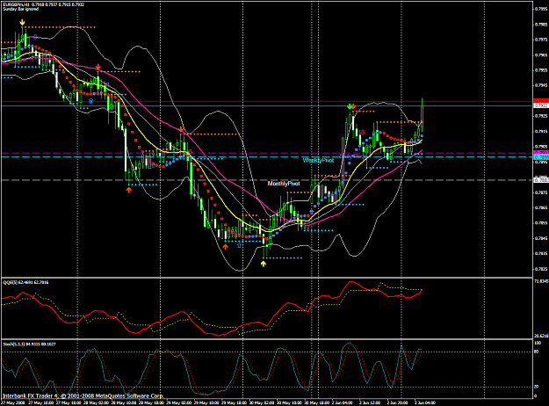Screen dimensions: 549x406
Task: Click the 0.7865 price axis label
Action: [541, 207]
